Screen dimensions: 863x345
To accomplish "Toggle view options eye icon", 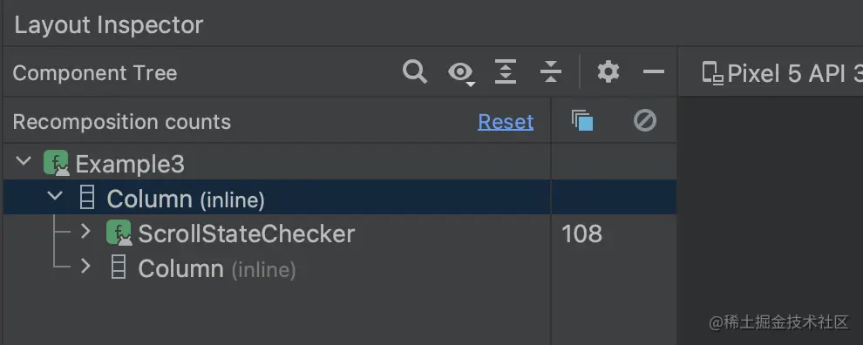I will (460, 72).
